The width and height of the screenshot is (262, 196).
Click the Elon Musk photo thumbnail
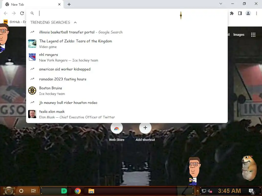pos(32,114)
